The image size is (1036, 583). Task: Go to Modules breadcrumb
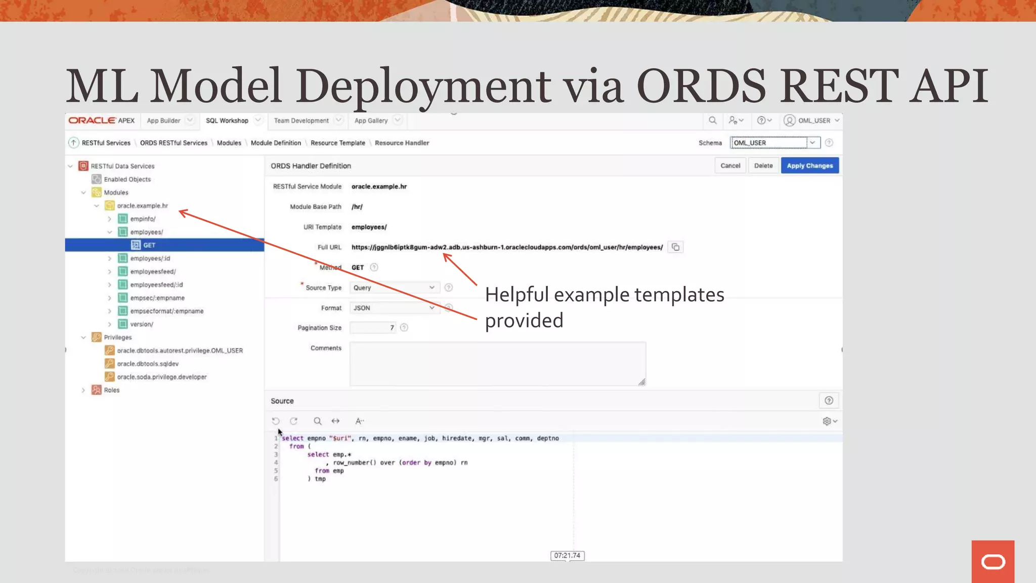(229, 143)
